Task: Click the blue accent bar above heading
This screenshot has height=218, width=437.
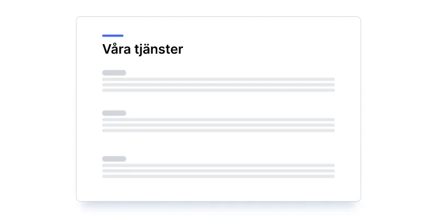Action: point(113,35)
